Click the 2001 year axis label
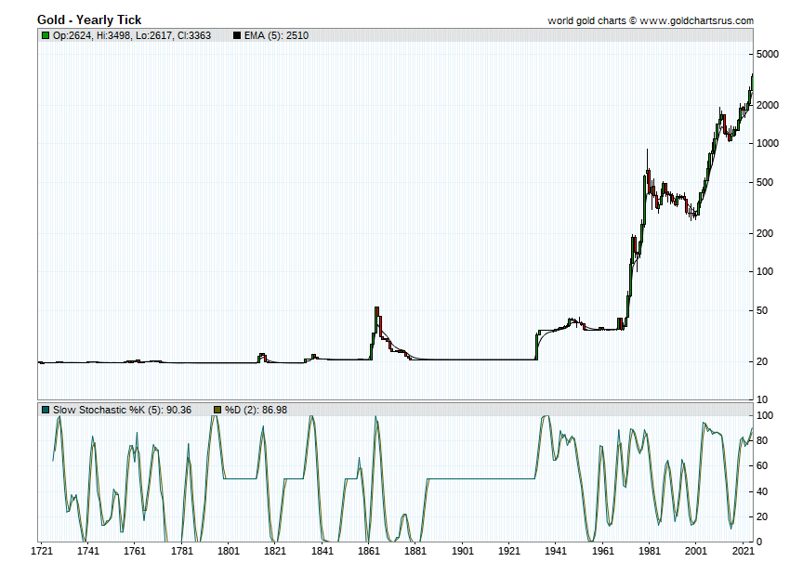Viewport: 790px width, 575px height. click(x=696, y=550)
